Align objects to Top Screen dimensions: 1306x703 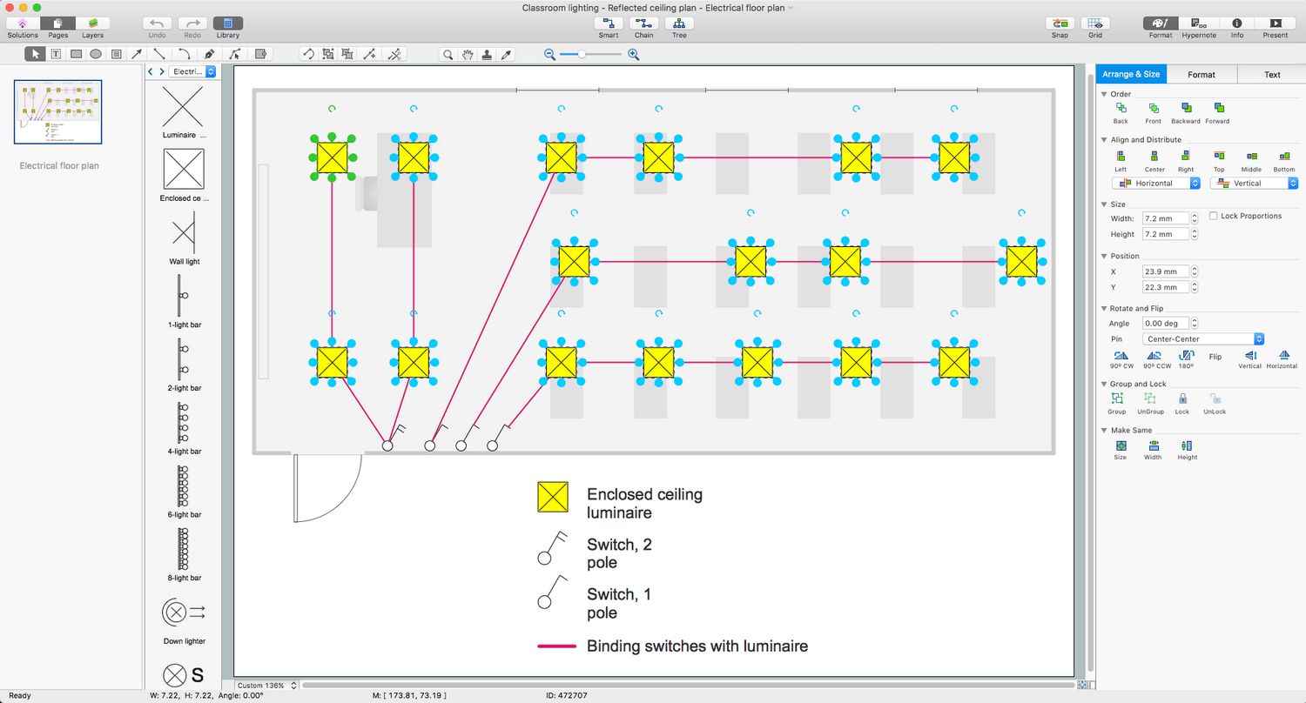1219,161
